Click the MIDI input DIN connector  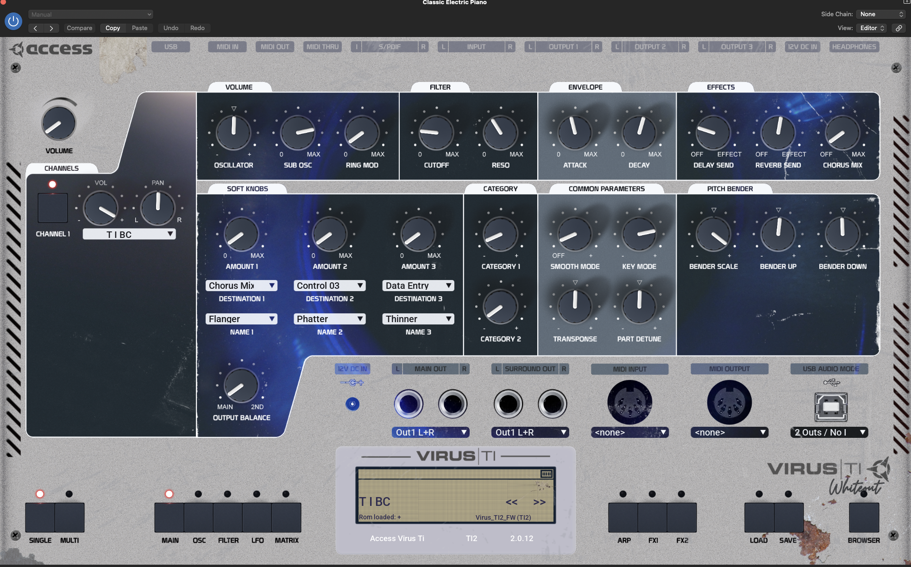tap(629, 403)
